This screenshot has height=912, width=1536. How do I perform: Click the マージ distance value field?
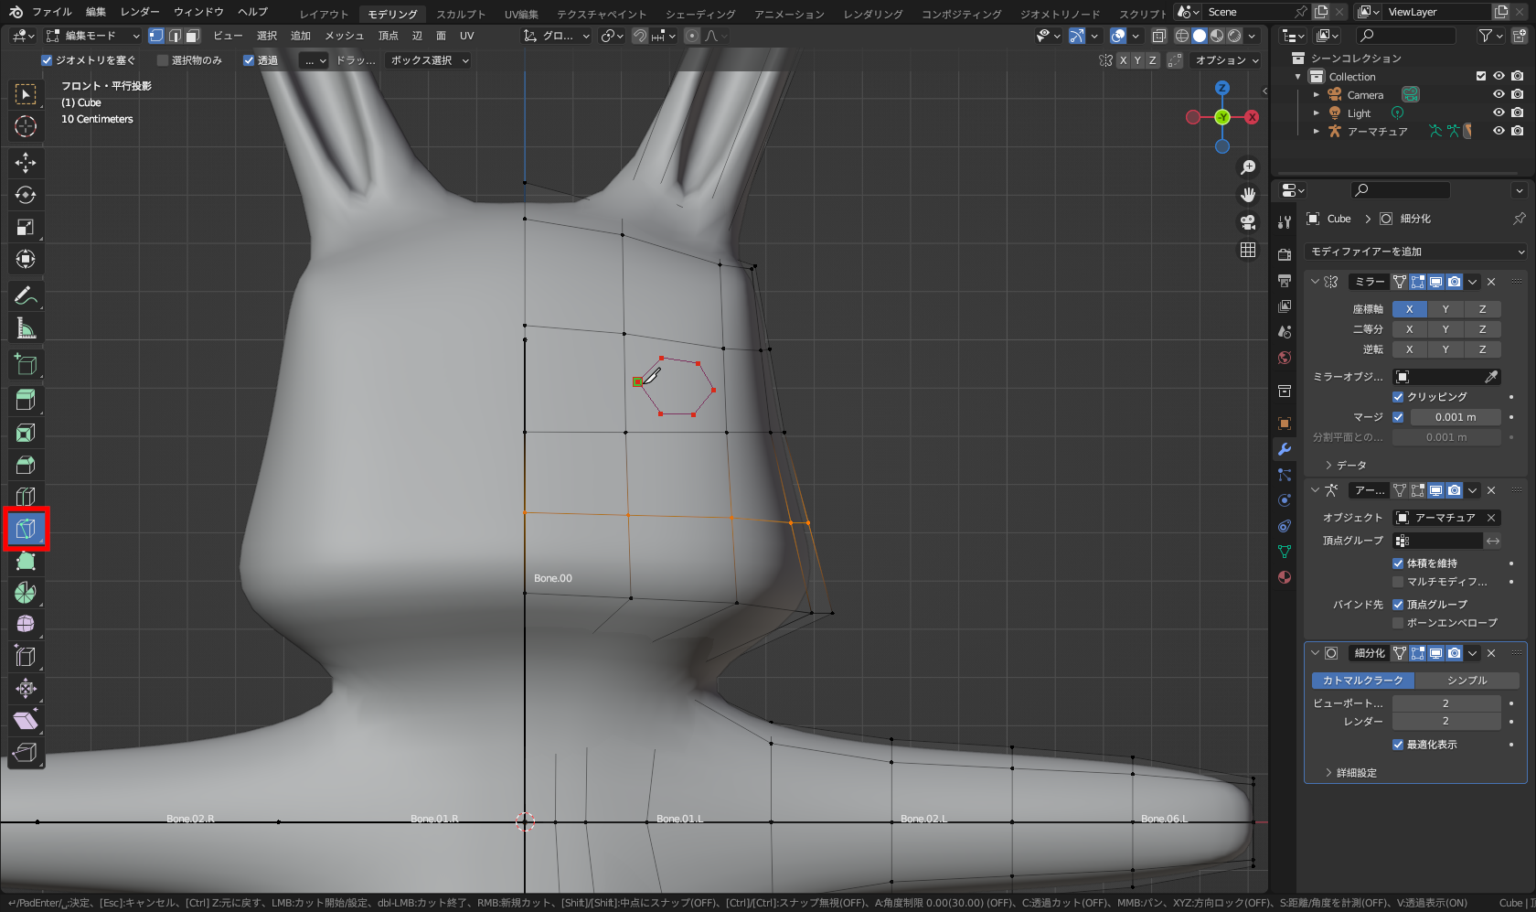1455,417
